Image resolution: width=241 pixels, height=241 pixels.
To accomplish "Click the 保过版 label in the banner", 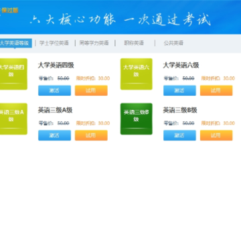I will (10, 10).
